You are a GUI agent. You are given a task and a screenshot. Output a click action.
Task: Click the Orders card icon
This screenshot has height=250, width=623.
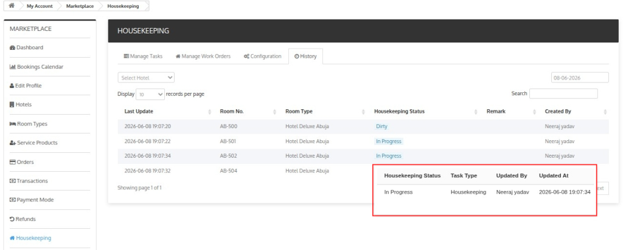coord(12,162)
